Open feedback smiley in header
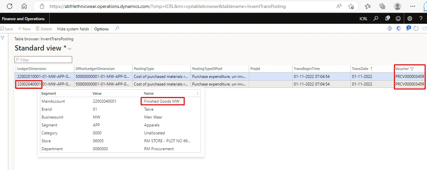Image resolution: width=427 pixels, height=170 pixels. [x=398, y=18]
